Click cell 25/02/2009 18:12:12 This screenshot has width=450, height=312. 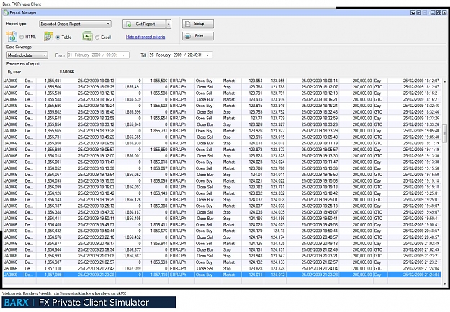(96, 93)
